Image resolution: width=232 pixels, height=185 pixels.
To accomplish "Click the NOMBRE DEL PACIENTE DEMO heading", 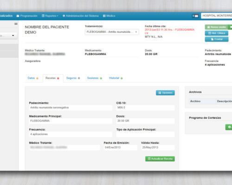I will point(47,30).
